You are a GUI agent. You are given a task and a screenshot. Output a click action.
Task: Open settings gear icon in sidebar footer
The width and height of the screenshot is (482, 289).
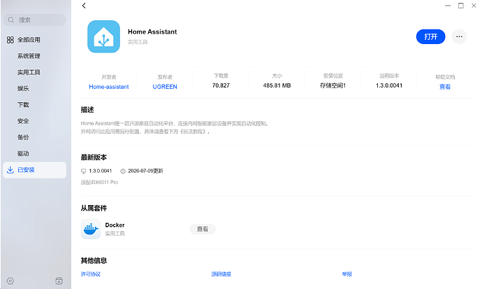click(x=10, y=281)
